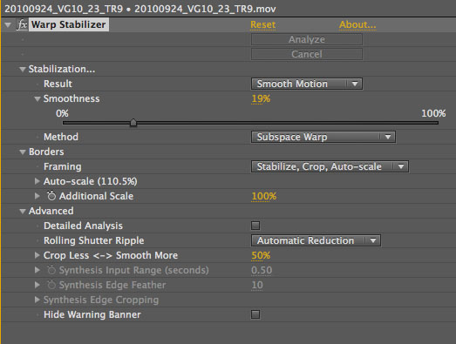This screenshot has width=456, height=344.
Task: Click the 0% label under Smoothness
Action: tap(62, 113)
